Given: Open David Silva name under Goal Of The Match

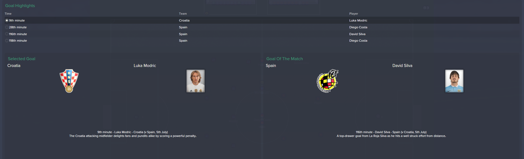Looking at the screenshot, I should (402, 66).
